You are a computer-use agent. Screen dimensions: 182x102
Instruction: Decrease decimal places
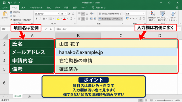point(144,19)
